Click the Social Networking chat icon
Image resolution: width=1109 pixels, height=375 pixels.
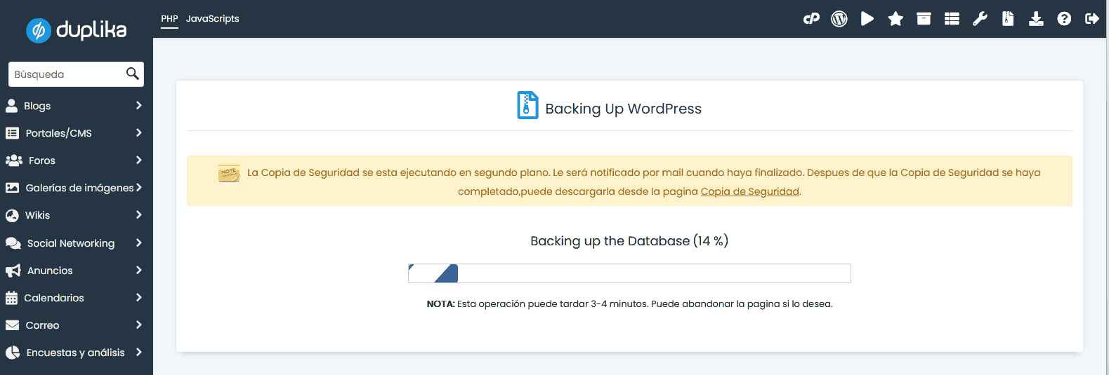tap(13, 243)
